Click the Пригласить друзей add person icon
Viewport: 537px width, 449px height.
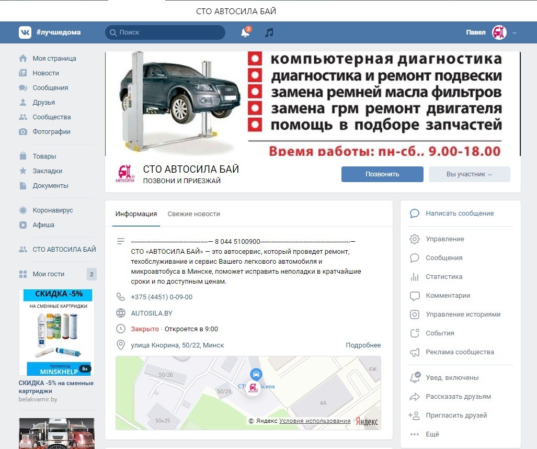[x=415, y=416]
